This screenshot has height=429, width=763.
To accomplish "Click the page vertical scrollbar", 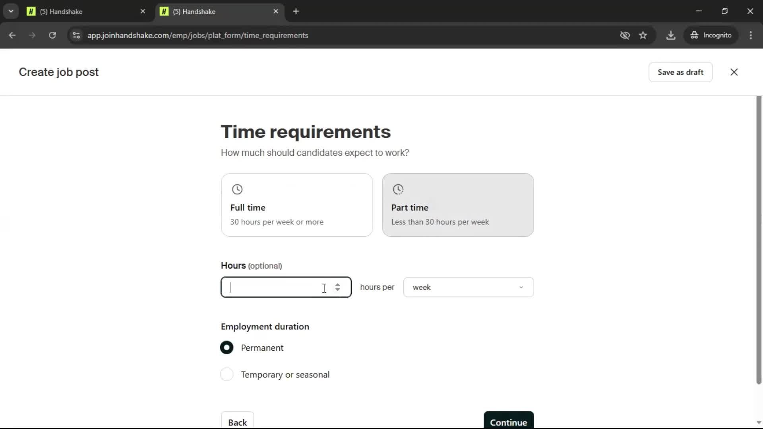I will pyautogui.click(x=759, y=240).
